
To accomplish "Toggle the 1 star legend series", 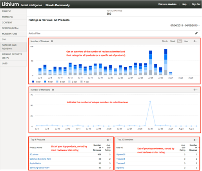I will pyautogui.click(x=85, y=82).
